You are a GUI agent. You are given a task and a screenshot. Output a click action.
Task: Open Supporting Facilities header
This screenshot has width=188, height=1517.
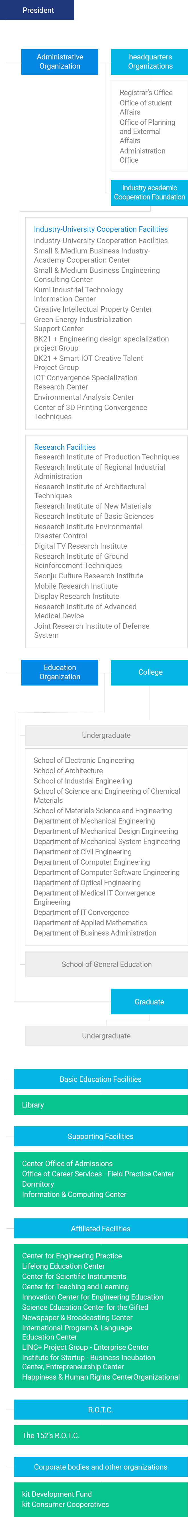tap(101, 1136)
